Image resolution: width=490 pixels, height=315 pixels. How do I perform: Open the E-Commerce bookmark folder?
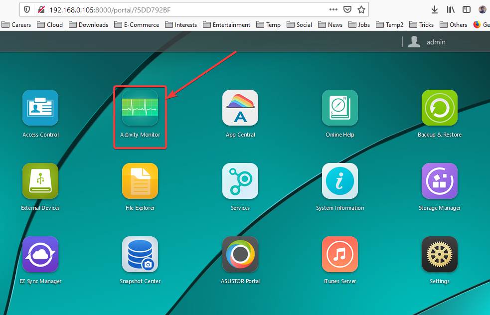(x=137, y=25)
